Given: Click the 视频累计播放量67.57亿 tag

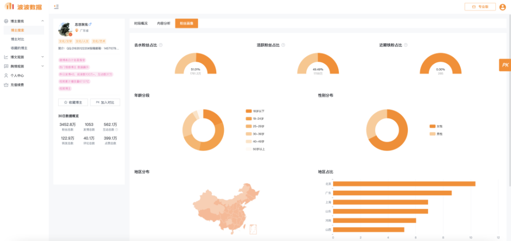Looking at the screenshot, I should [x=74, y=81].
